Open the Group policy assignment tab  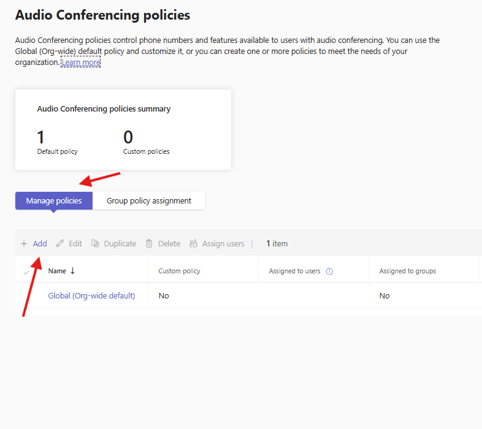click(x=149, y=201)
